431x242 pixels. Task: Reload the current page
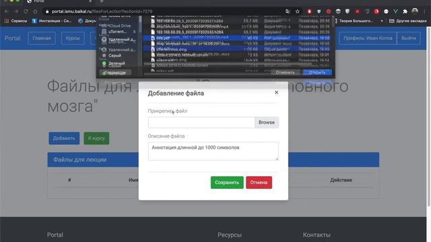pyautogui.click(x=26, y=11)
